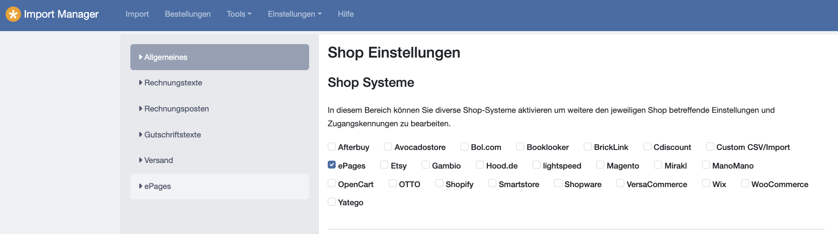Tick the WooCommerce checkbox

[745, 183]
